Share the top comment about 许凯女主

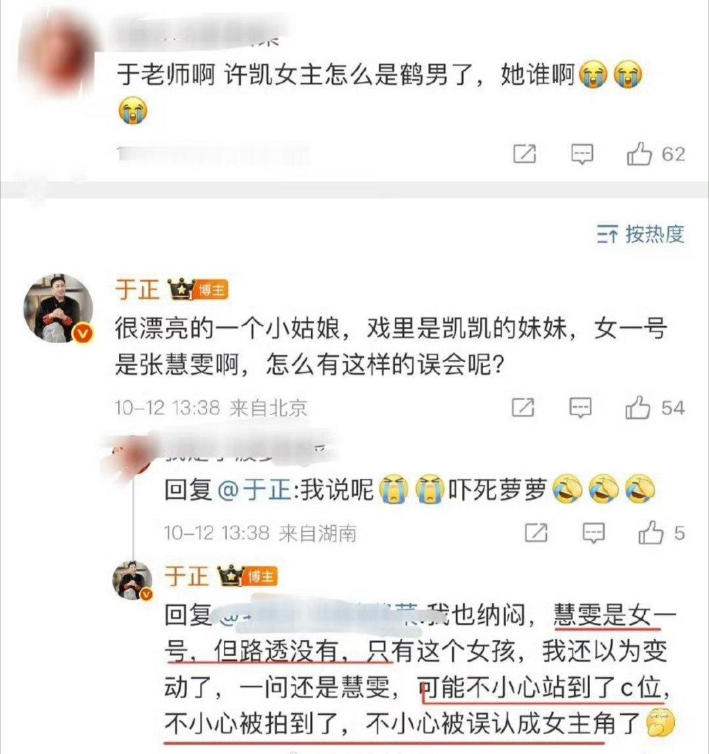click(x=525, y=154)
